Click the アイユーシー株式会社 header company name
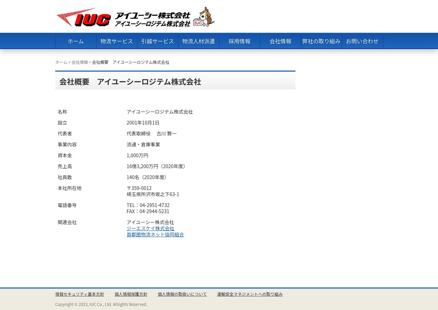The width and height of the screenshot is (438, 310). click(152, 16)
